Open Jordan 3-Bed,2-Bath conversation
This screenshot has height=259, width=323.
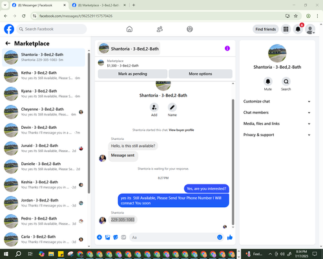click(44, 203)
